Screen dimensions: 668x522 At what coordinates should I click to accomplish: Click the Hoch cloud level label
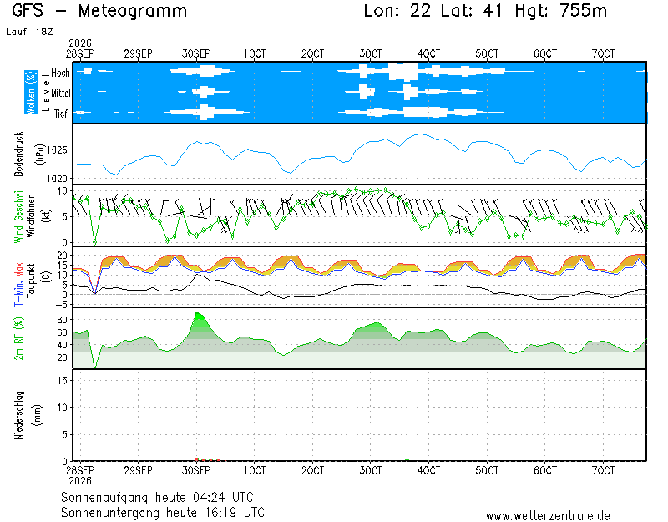coord(60,73)
